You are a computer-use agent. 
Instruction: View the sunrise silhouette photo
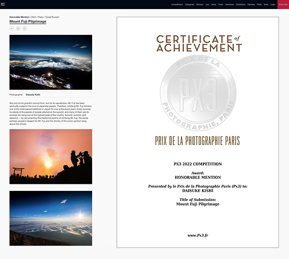pos(51,157)
